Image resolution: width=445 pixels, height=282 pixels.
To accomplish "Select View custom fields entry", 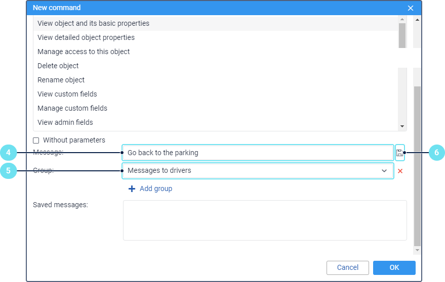I will pos(216,94).
